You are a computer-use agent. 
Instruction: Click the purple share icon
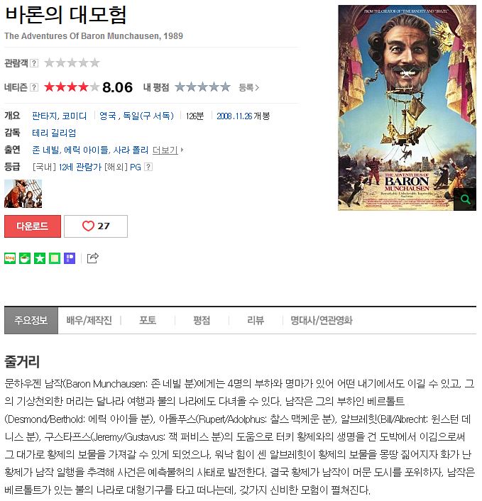pos(70,258)
